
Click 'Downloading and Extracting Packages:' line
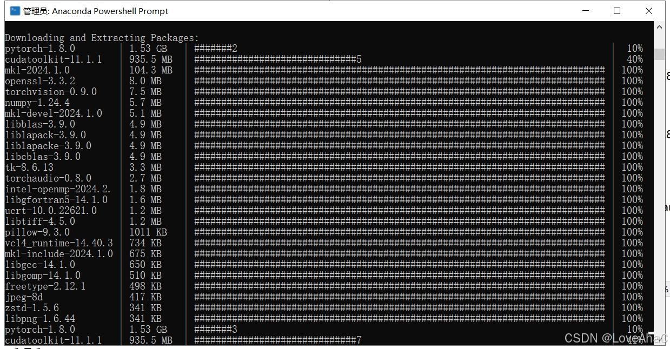[x=102, y=38]
